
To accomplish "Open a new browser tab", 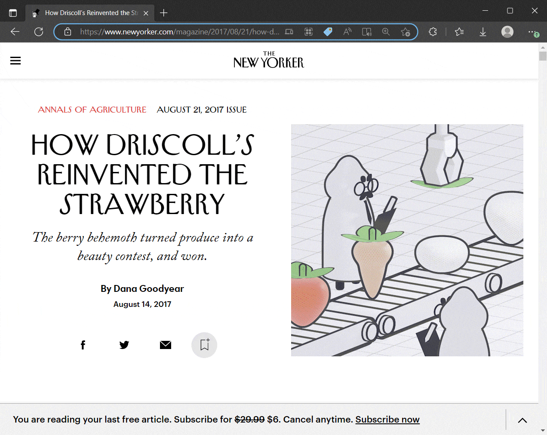I will click(164, 13).
